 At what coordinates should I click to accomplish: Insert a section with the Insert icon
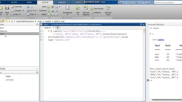pyautogui.click(x=49, y=7)
